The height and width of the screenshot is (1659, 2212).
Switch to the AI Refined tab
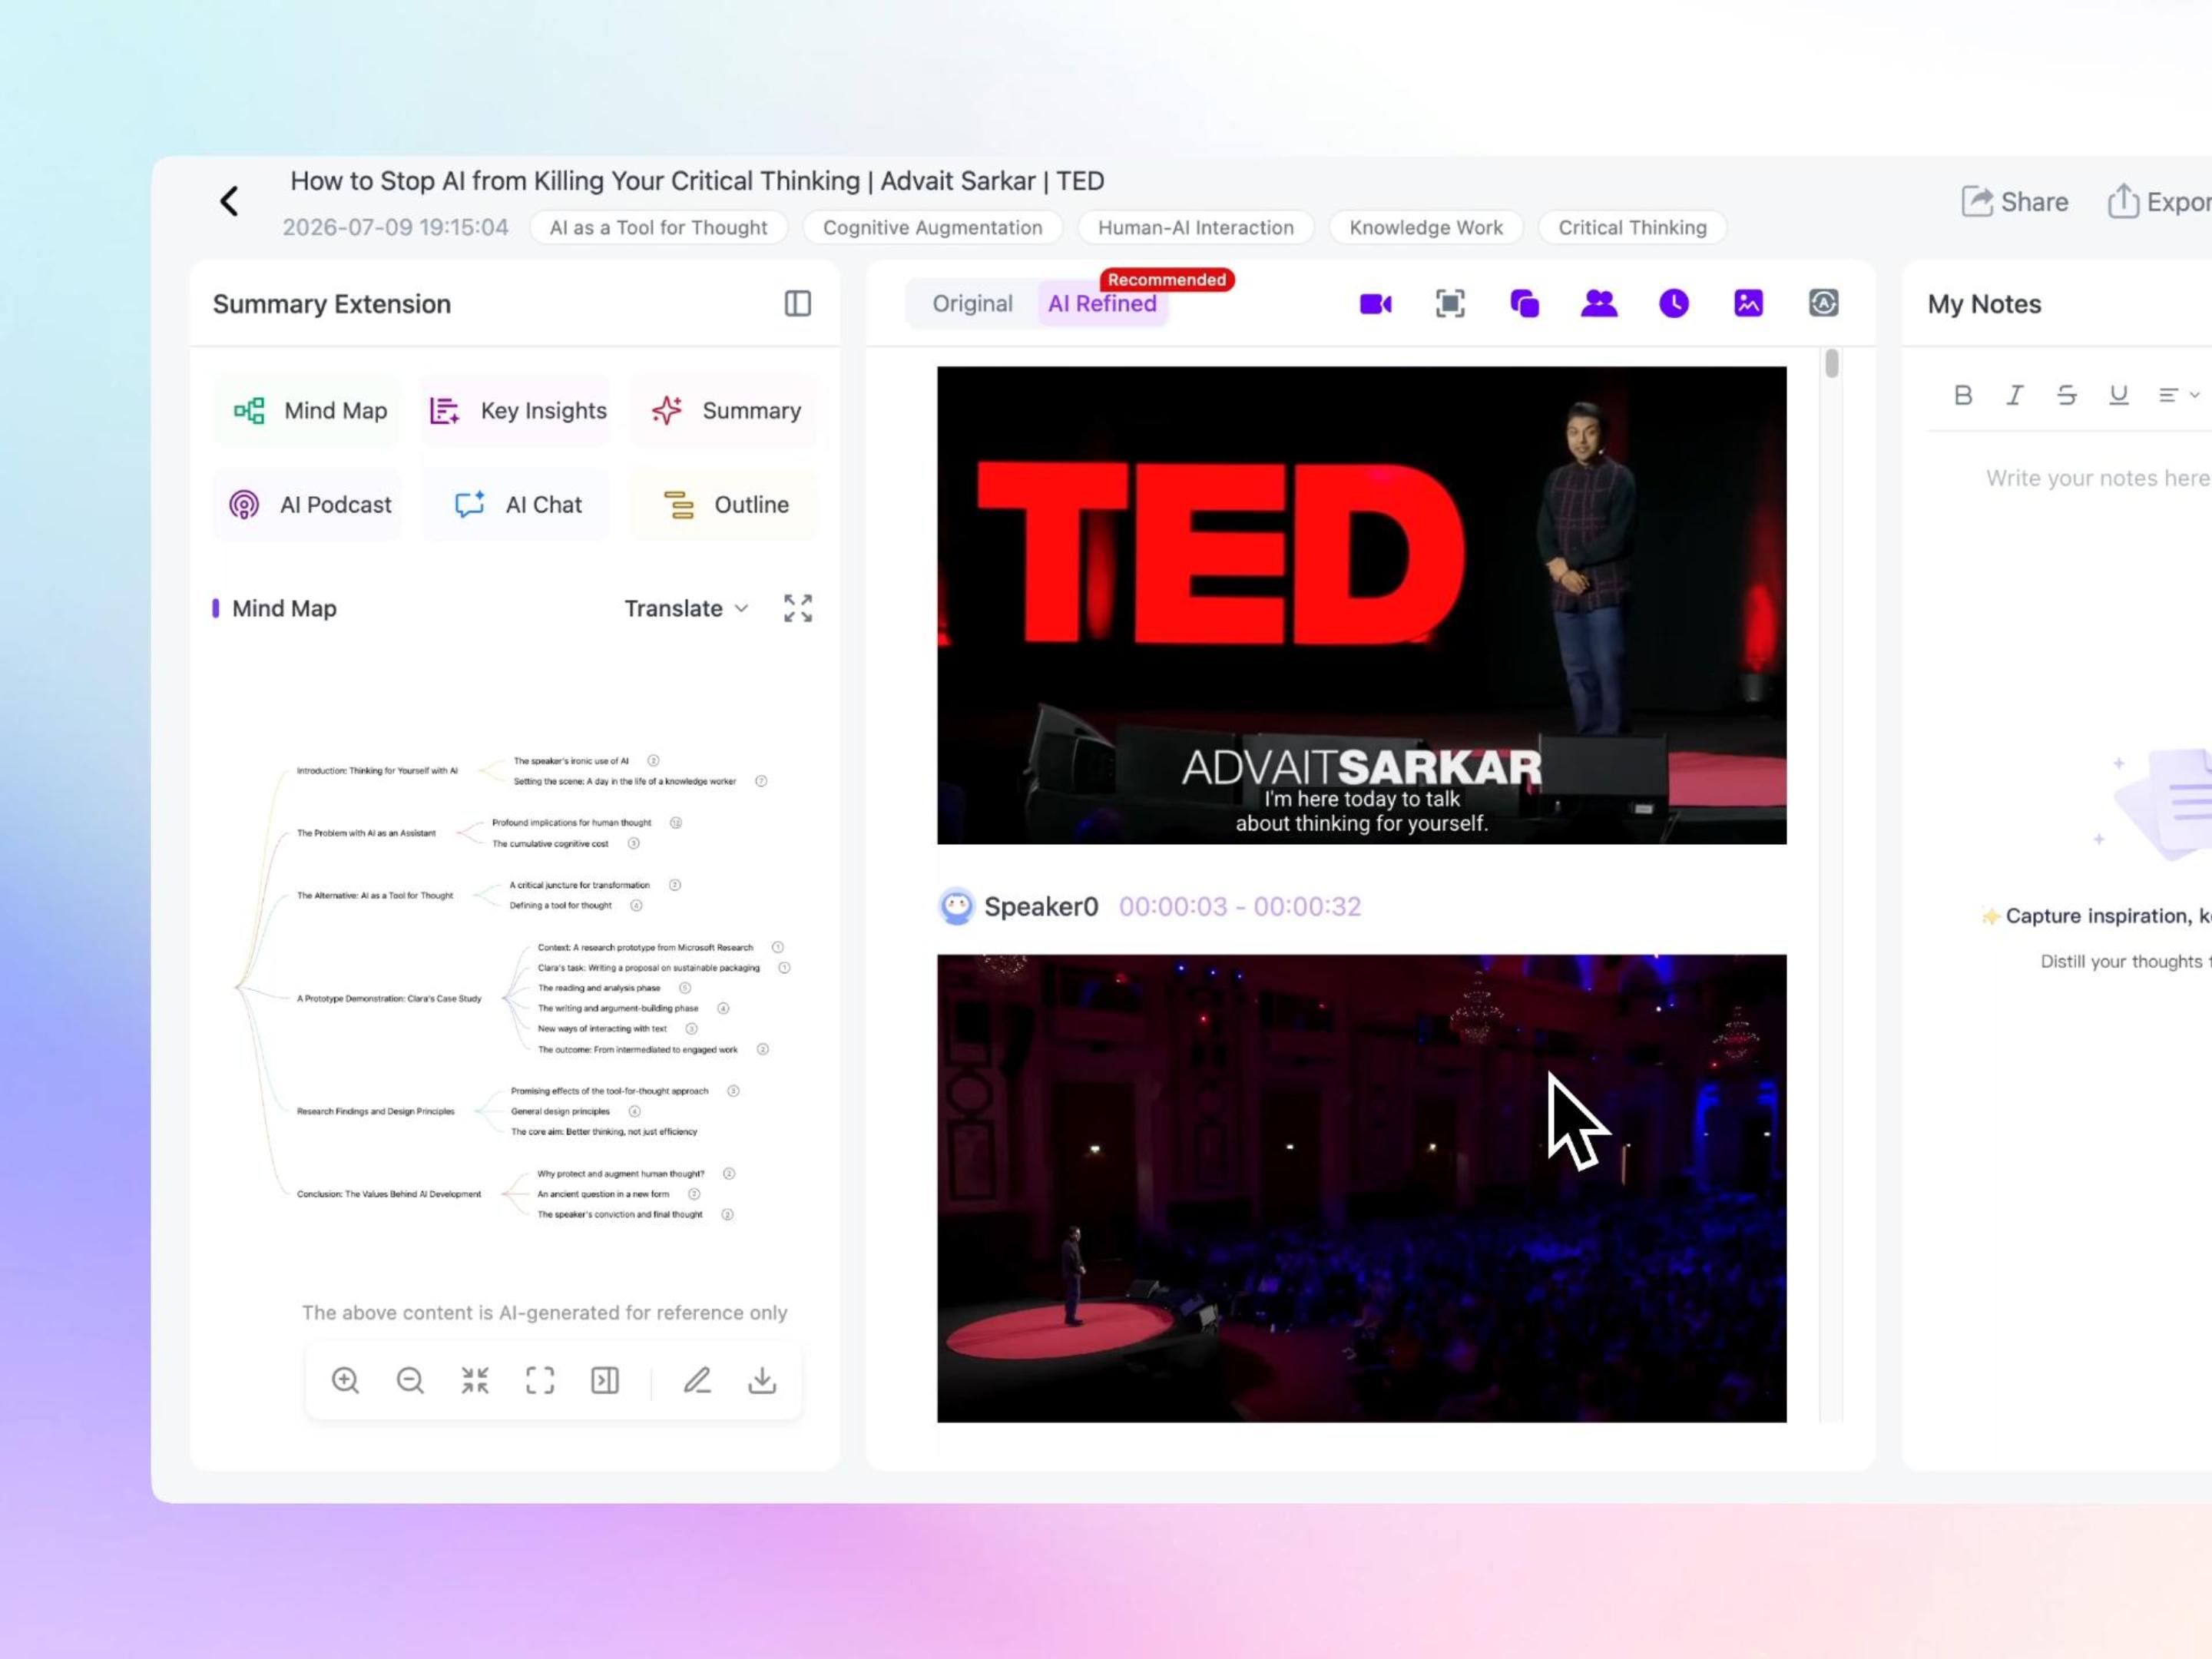(x=1102, y=303)
